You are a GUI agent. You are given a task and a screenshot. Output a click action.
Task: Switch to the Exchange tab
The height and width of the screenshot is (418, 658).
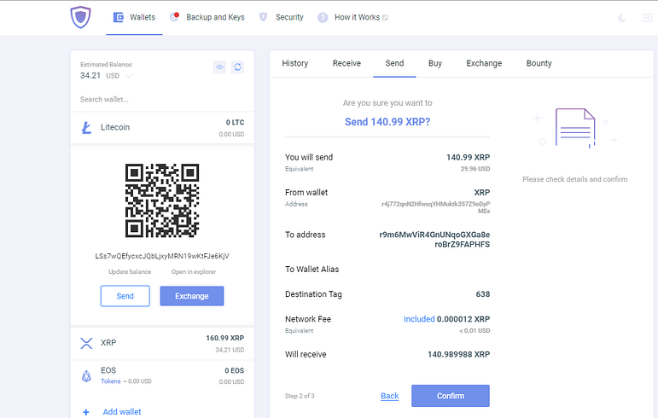point(484,63)
